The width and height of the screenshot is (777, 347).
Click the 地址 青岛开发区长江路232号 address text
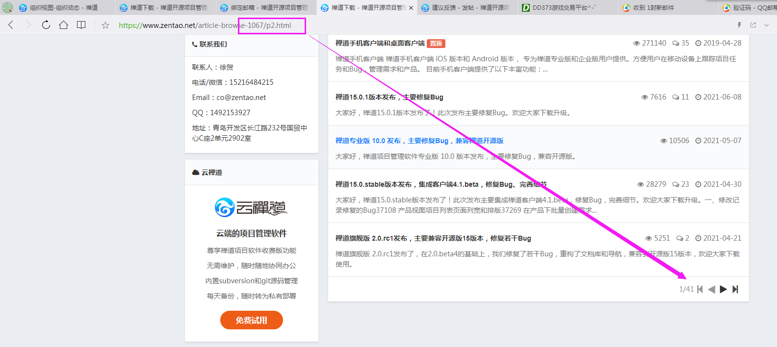tap(250, 133)
